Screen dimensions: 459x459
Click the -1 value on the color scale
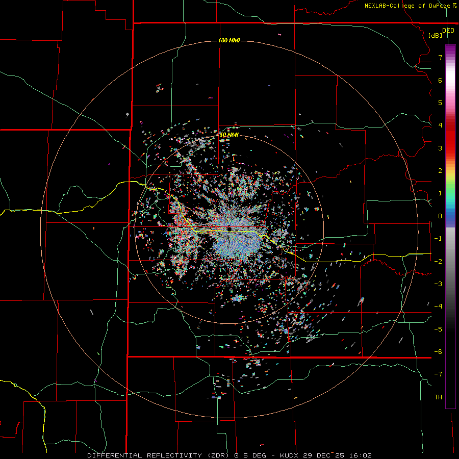(438, 239)
